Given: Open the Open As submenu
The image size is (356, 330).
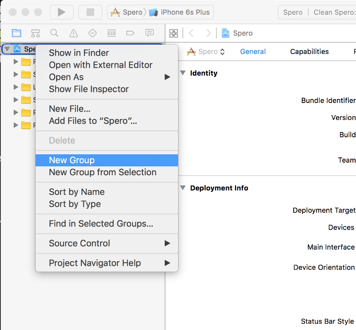Looking at the screenshot, I should (x=107, y=77).
